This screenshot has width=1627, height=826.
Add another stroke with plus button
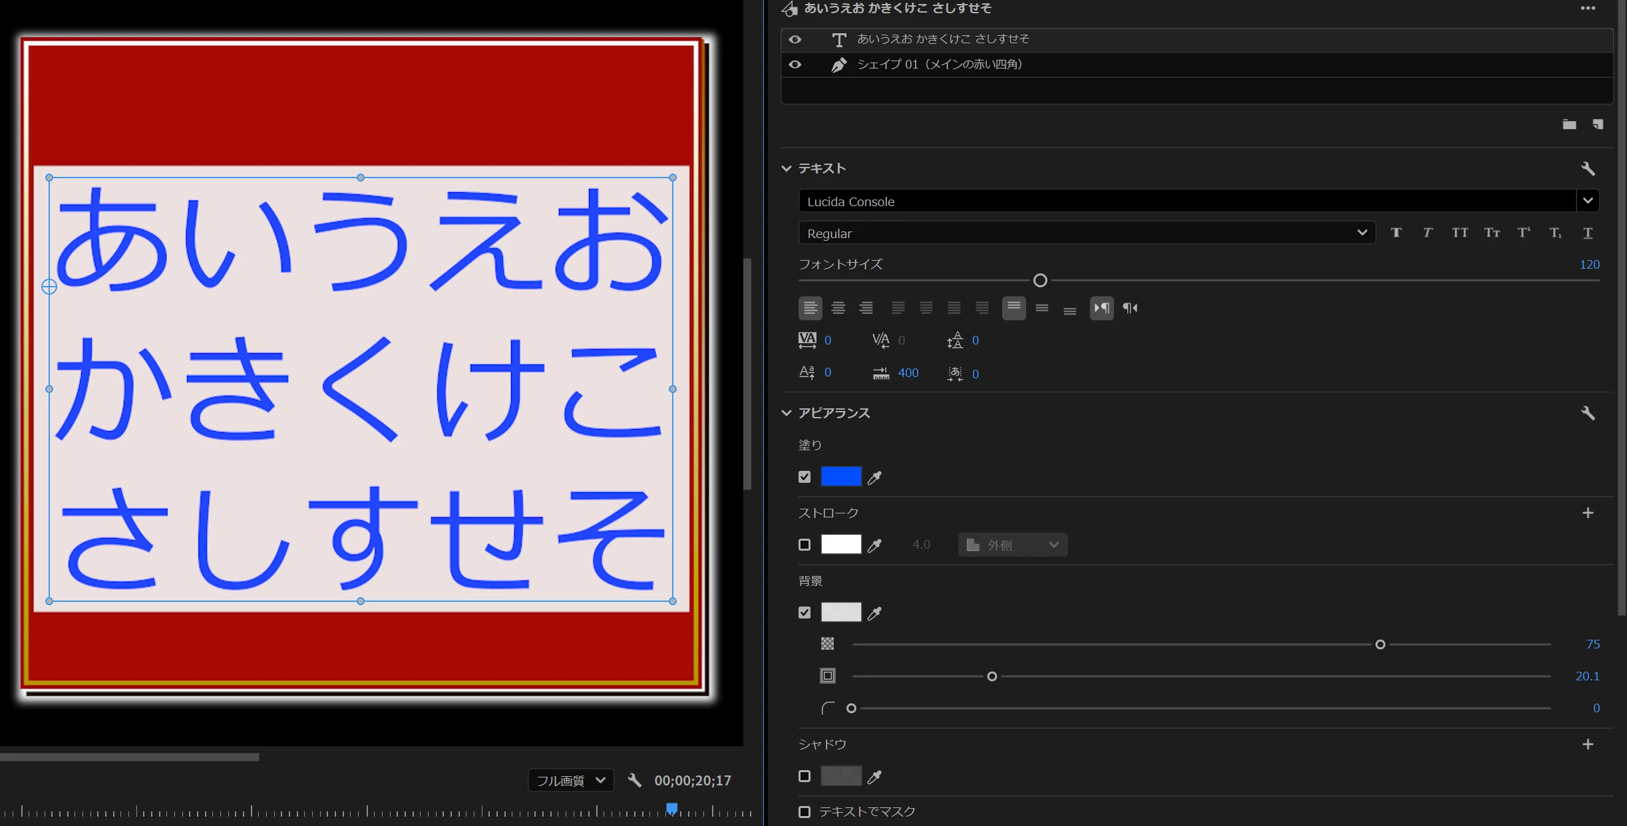[1588, 513]
